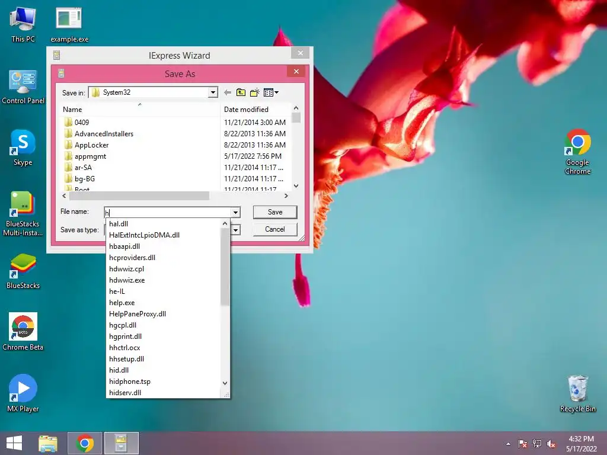Choose hbaapi.dll suggestion
The width and height of the screenshot is (607, 455).
pos(163,246)
